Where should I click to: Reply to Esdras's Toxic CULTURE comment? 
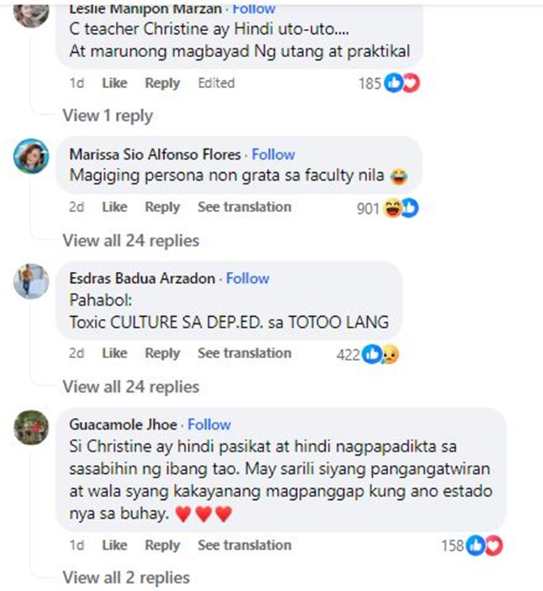(x=162, y=353)
